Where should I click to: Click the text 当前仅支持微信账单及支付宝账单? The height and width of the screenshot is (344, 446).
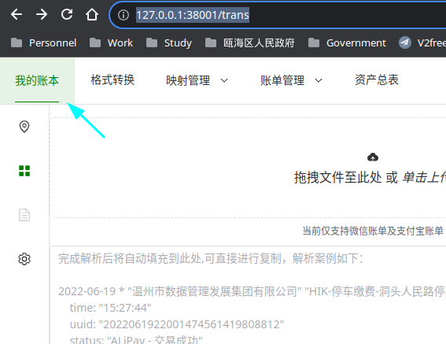[x=373, y=231]
